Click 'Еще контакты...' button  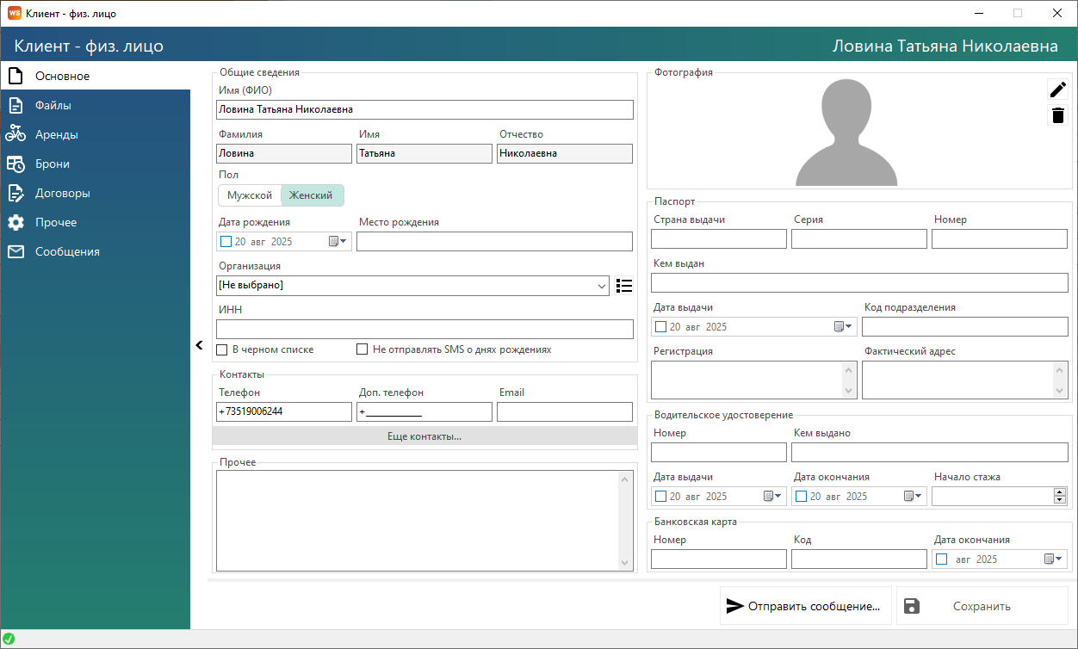(x=424, y=436)
